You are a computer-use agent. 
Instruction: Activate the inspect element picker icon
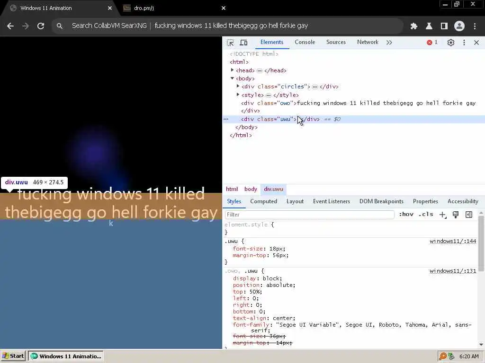coord(230,43)
